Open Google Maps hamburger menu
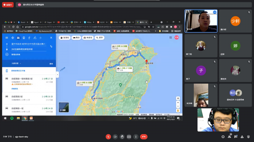This screenshot has width=254, height=142. point(7,38)
